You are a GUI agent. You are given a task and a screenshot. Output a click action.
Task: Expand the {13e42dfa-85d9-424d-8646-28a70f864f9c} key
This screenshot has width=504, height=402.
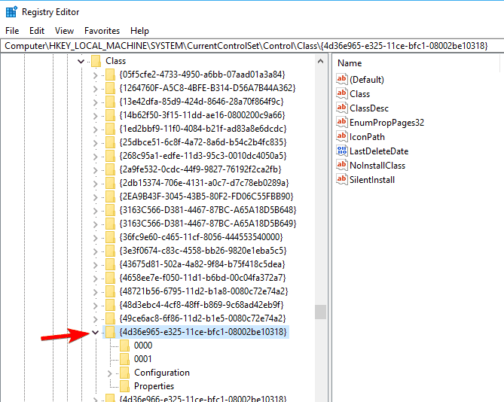(x=96, y=102)
